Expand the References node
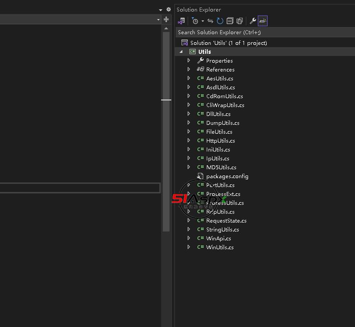The image size is (355, 327). (x=189, y=69)
